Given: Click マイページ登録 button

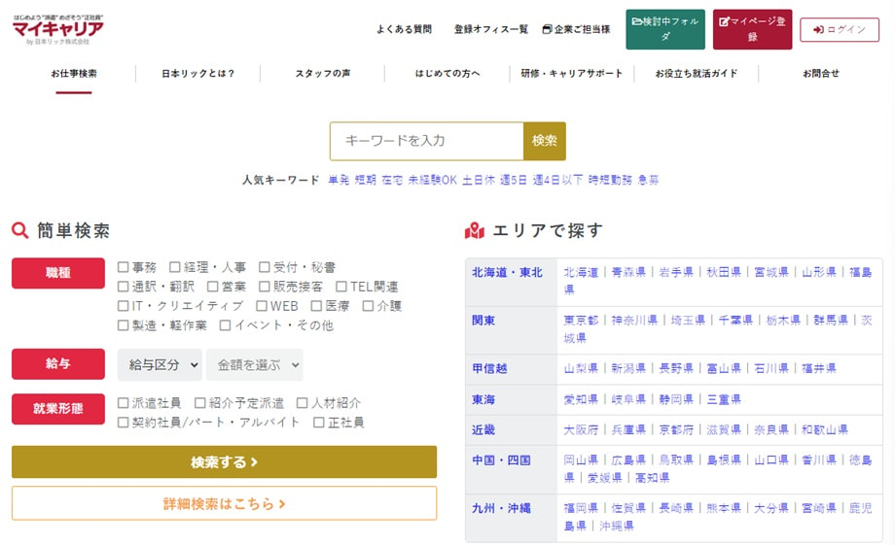Looking at the screenshot, I should [x=752, y=29].
